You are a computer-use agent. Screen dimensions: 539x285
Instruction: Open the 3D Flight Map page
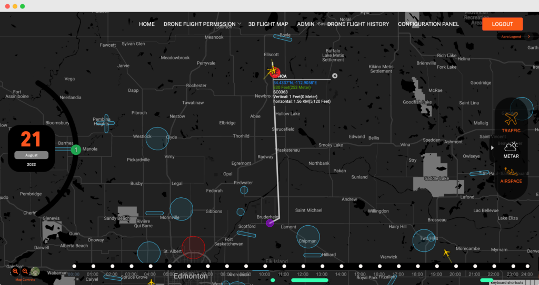[x=268, y=24]
